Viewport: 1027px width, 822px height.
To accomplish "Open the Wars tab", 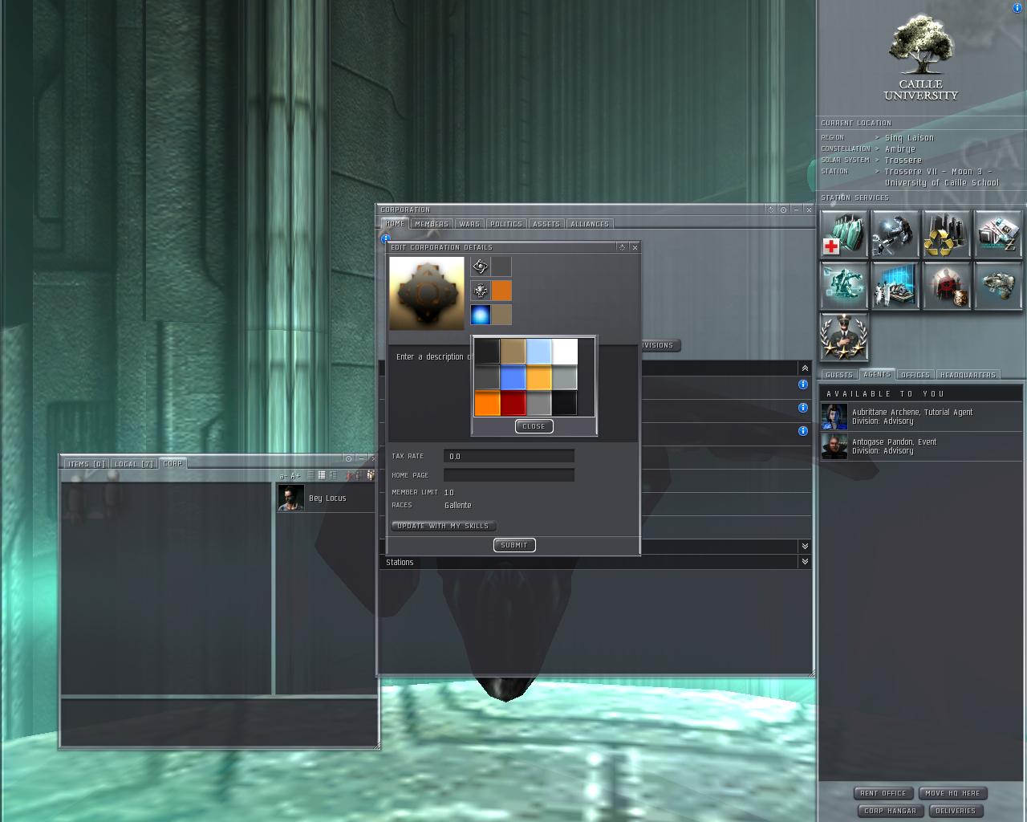I will pyautogui.click(x=469, y=224).
